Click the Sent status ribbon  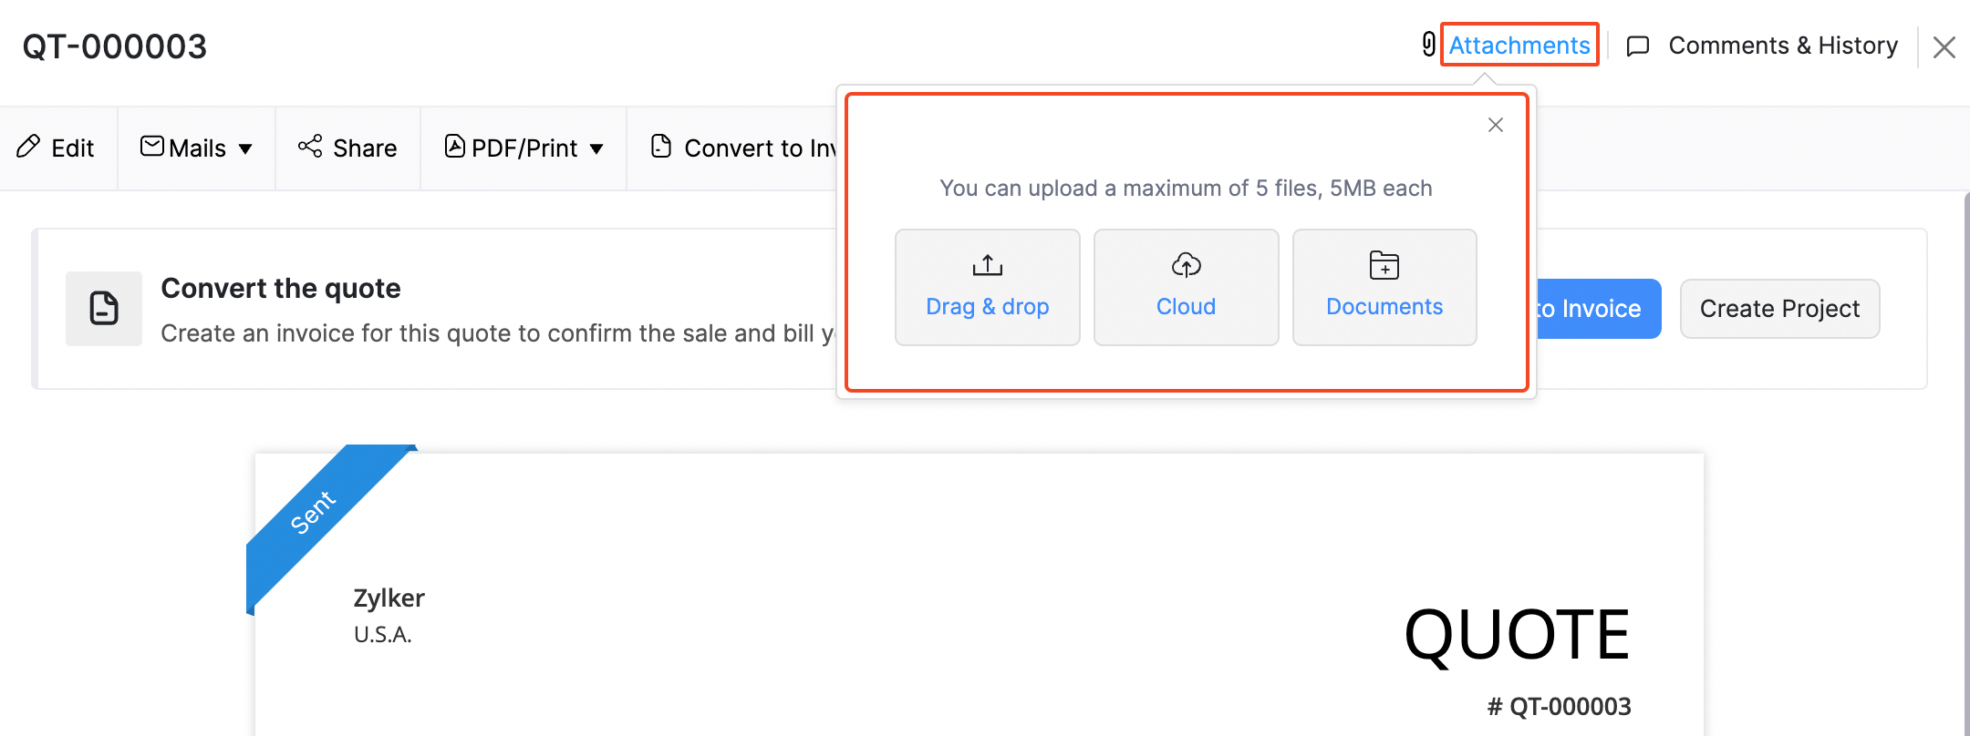point(315,512)
